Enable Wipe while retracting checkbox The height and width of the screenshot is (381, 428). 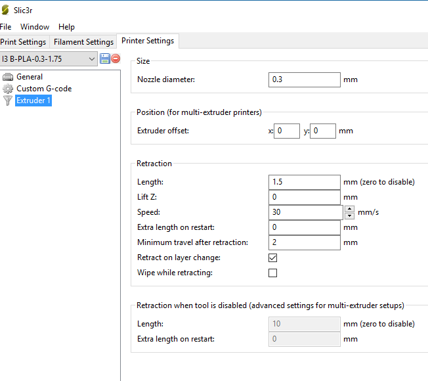click(x=273, y=273)
